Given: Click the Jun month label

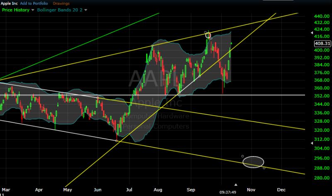Looking at the screenshot, I should (x=98, y=190).
